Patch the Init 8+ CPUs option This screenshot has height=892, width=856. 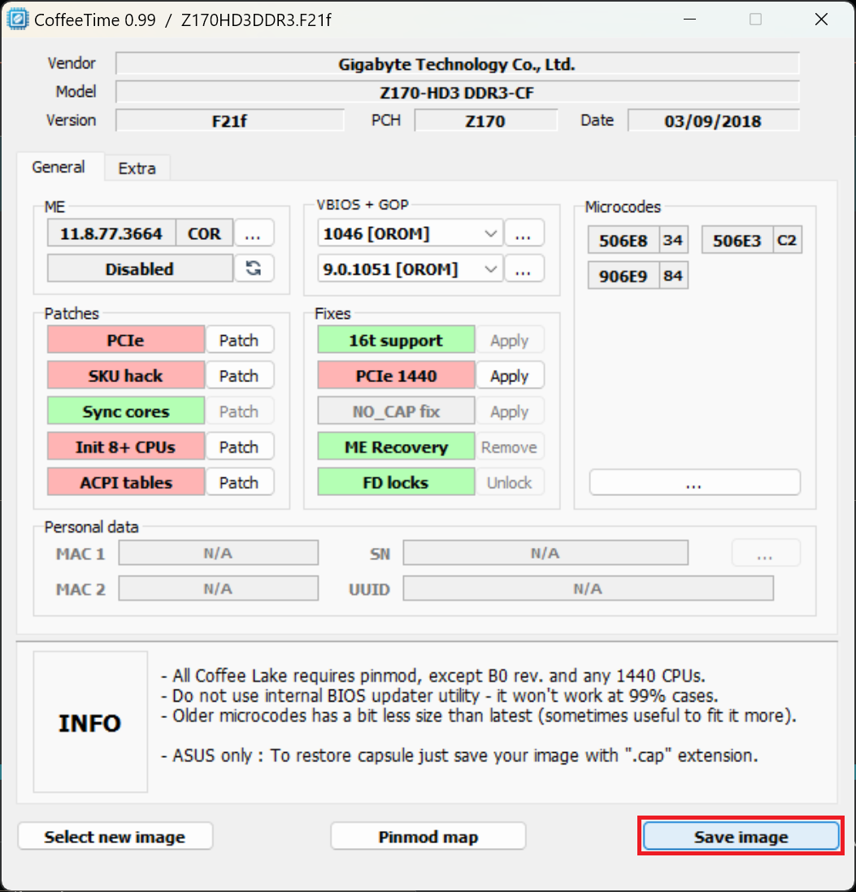click(239, 447)
